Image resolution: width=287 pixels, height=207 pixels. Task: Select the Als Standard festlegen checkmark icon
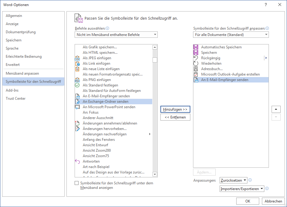[x=77, y=85]
